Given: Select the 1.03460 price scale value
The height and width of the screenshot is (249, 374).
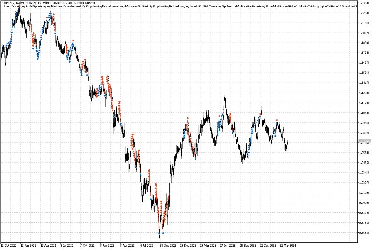Looking at the screenshot, I should pos(364,173).
